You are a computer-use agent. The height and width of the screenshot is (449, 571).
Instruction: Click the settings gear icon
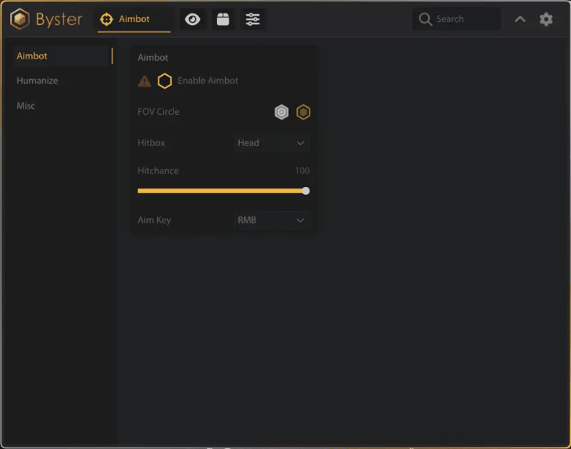[x=546, y=19]
